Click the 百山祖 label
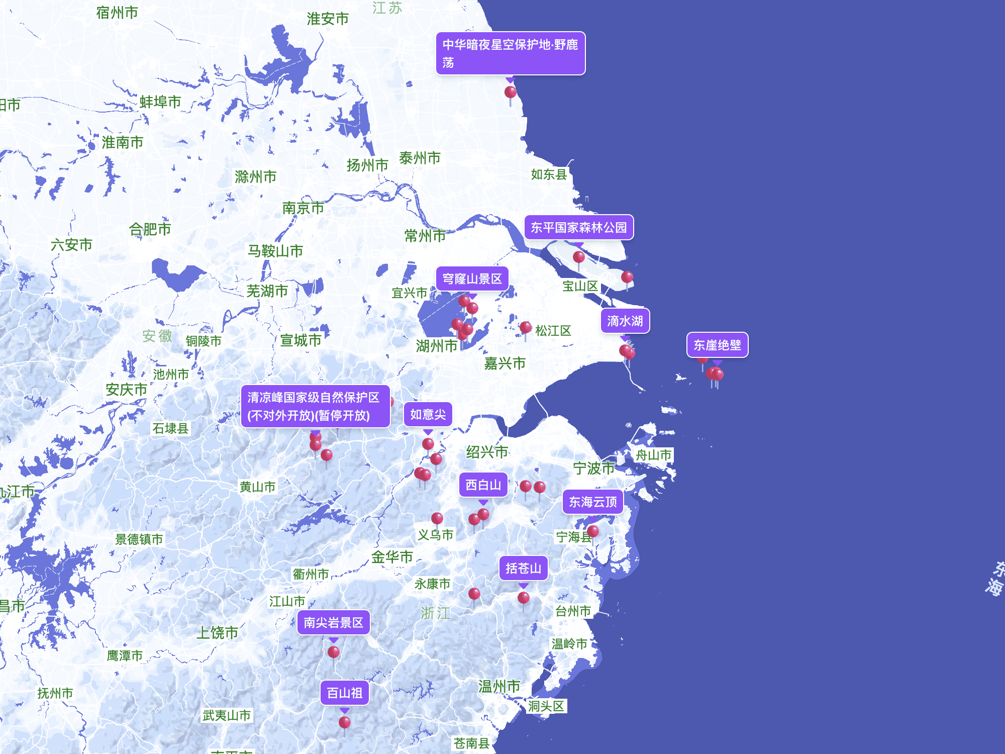 point(345,693)
